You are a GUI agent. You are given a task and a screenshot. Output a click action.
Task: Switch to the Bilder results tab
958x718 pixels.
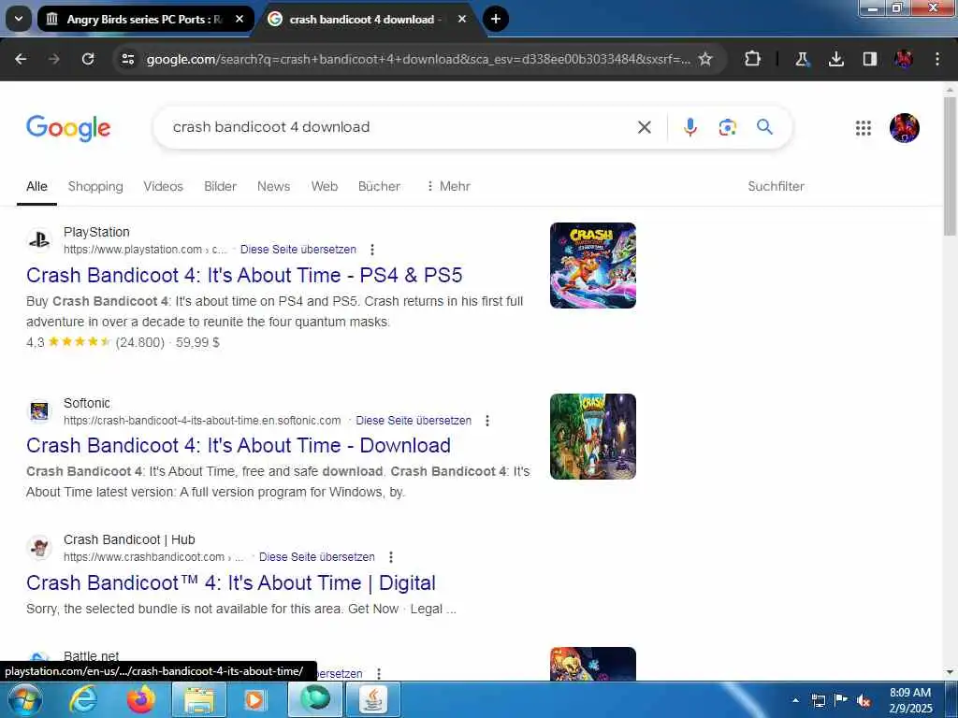[220, 186]
